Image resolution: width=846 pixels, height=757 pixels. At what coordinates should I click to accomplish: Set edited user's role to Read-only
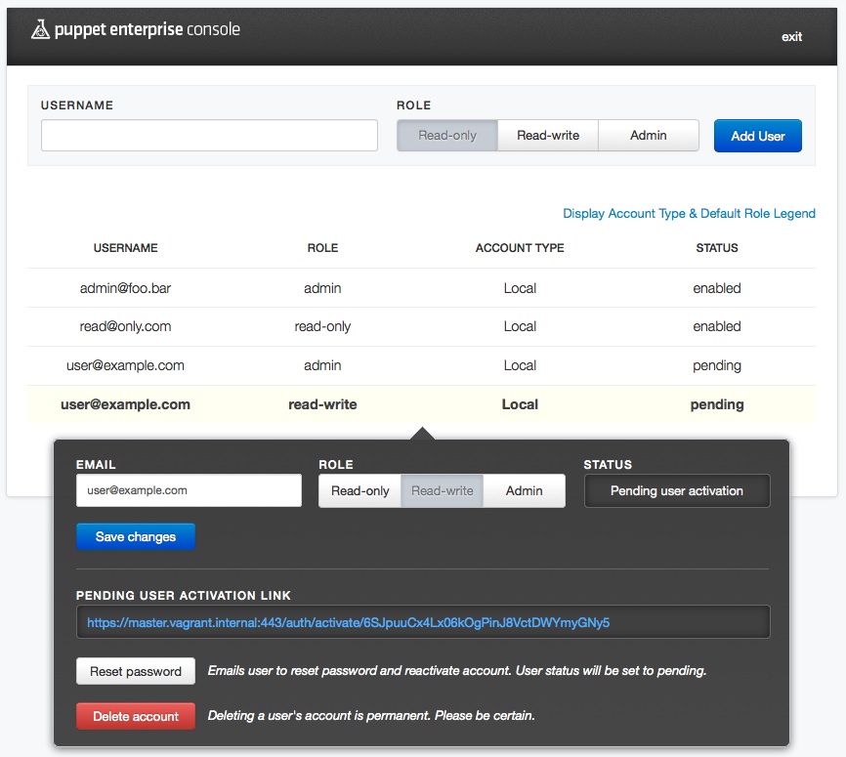tap(360, 490)
